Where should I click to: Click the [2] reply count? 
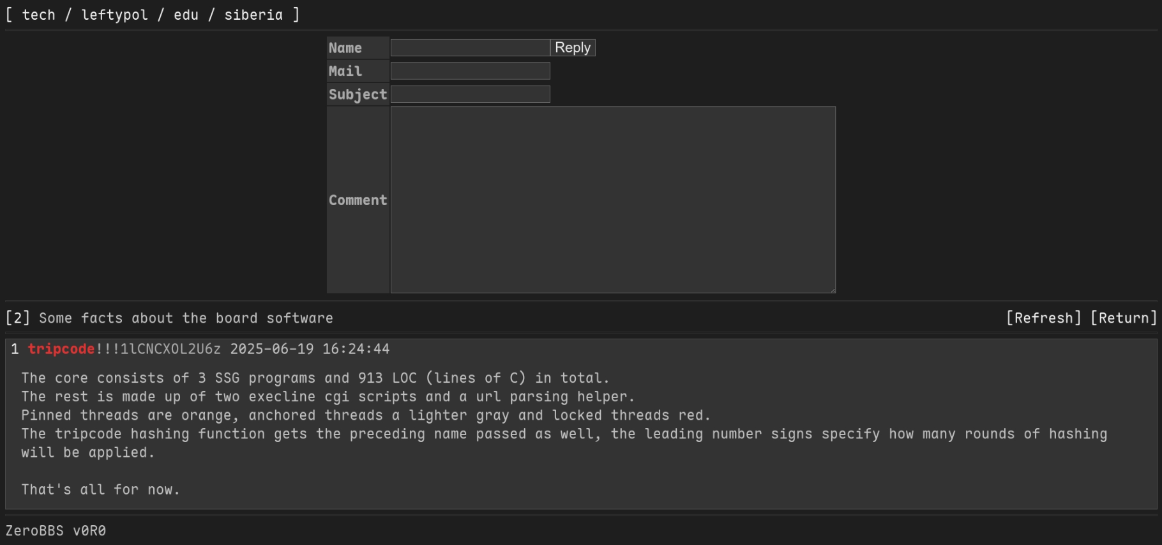(17, 318)
